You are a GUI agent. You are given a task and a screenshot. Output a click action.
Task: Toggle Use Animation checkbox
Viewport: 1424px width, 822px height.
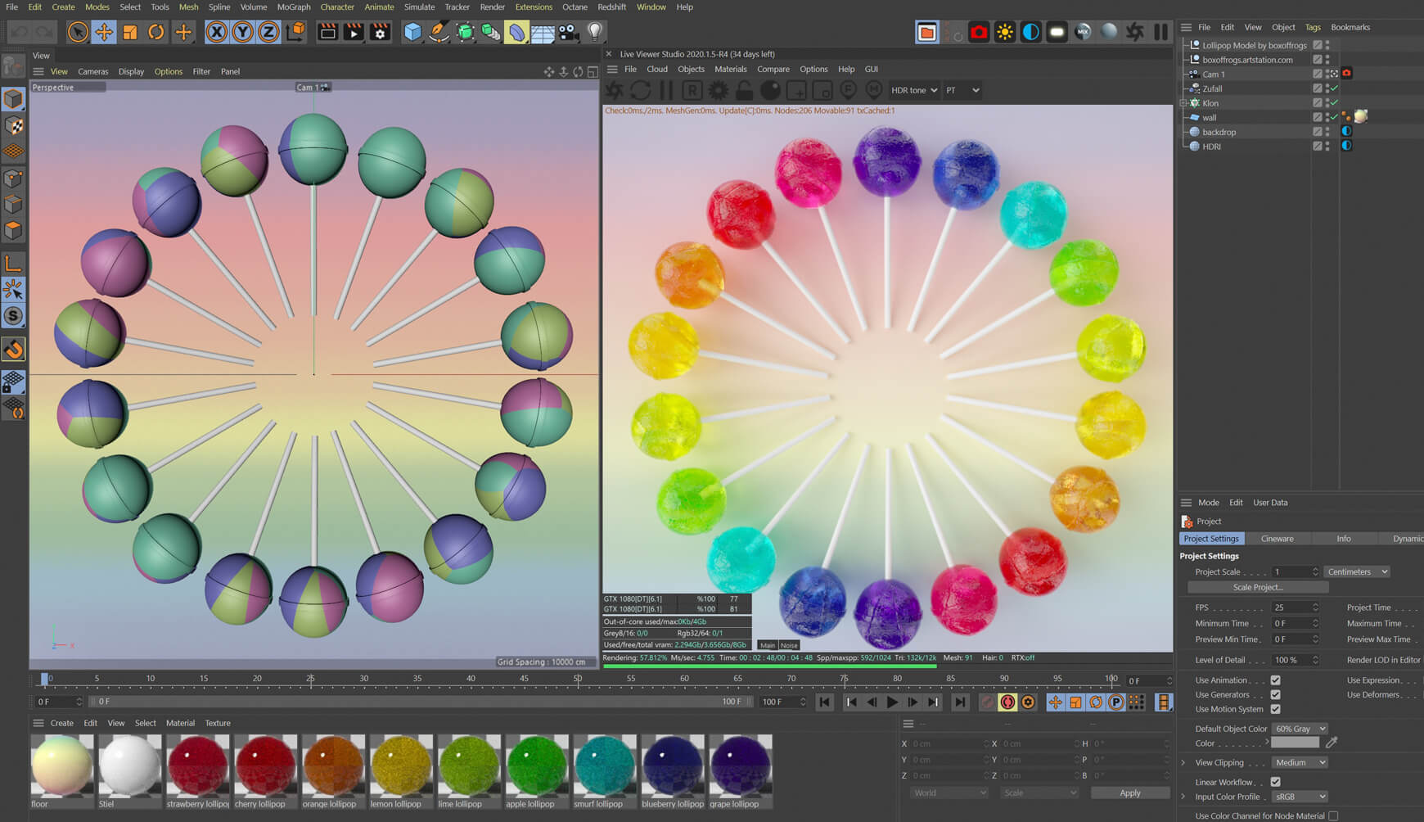(1275, 680)
